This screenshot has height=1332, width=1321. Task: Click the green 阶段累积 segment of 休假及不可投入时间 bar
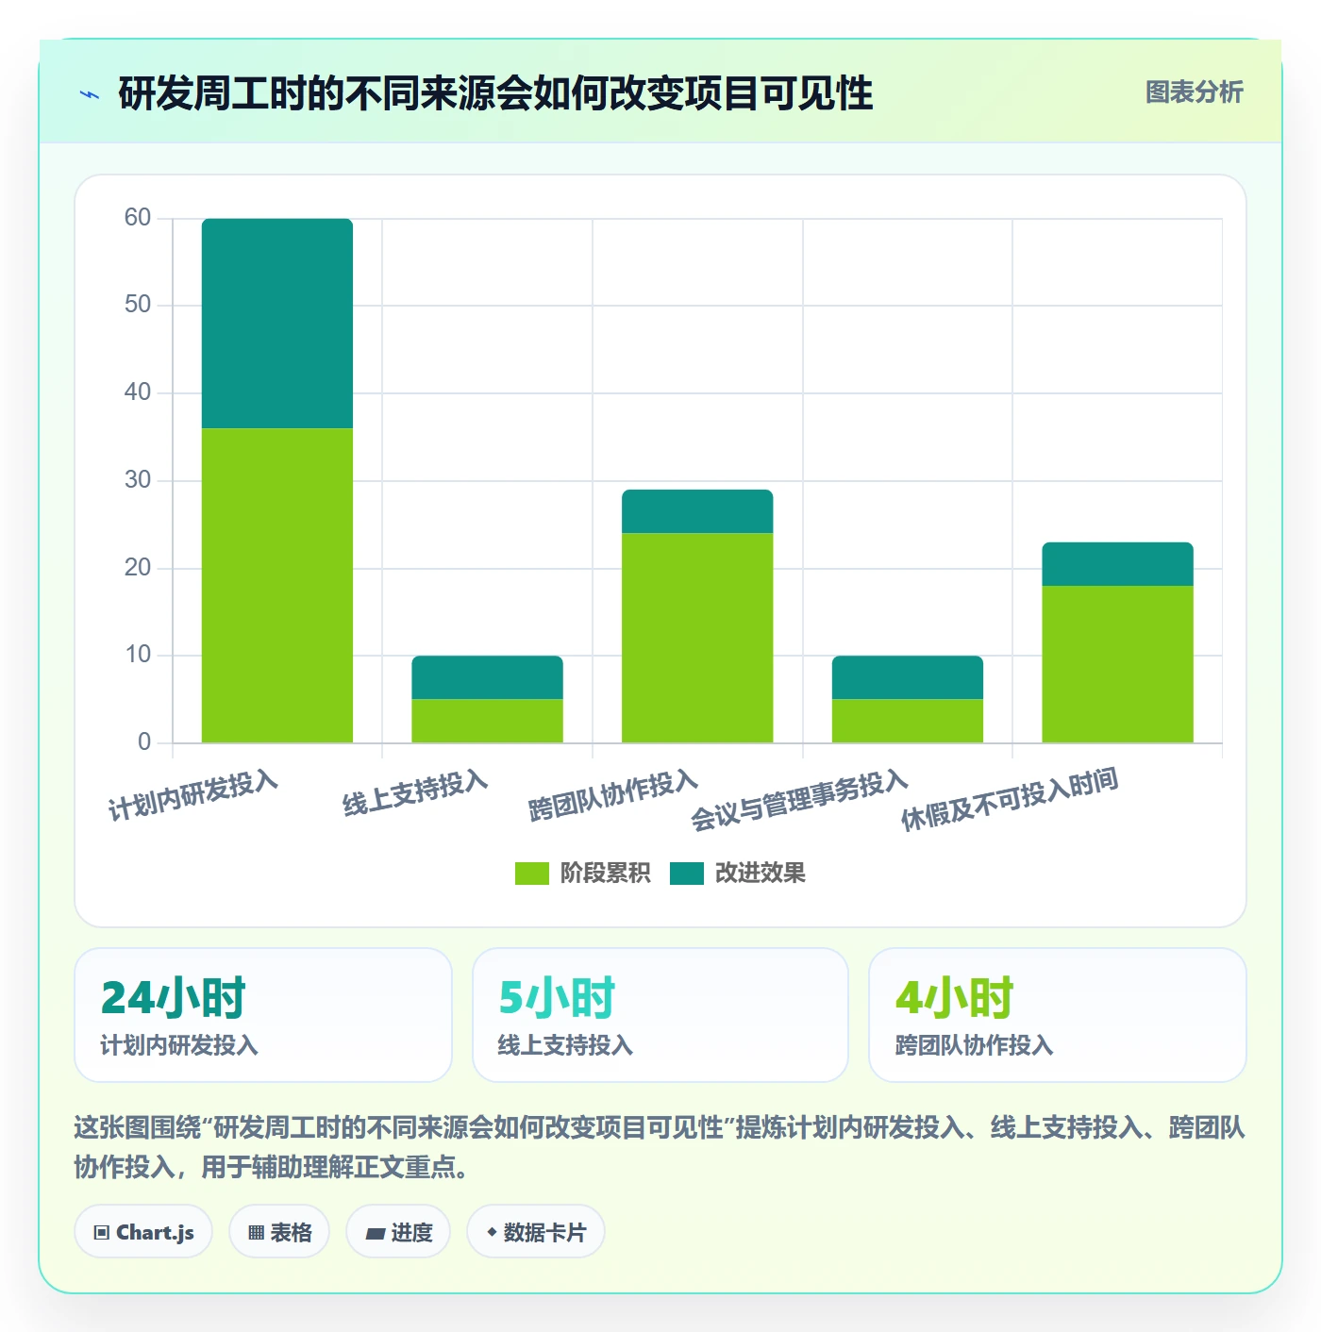(x=1117, y=664)
